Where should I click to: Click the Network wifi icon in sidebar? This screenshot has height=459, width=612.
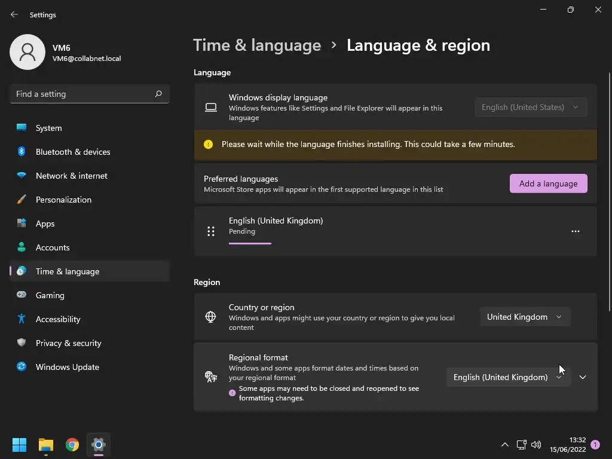22,175
